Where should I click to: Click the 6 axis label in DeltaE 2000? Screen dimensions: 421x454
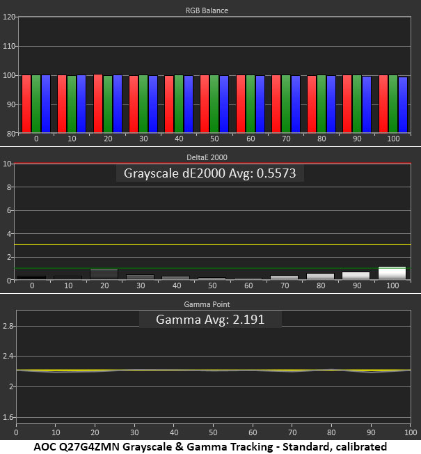point(9,210)
